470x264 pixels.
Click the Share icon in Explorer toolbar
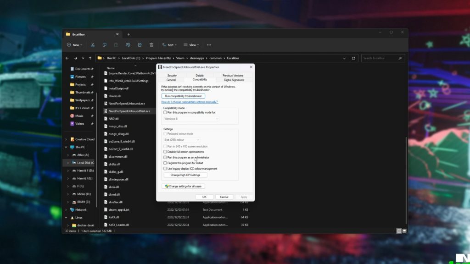[x=140, y=45]
